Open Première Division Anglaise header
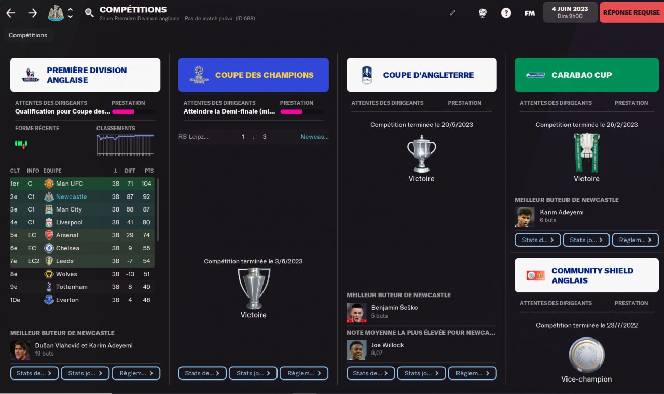The image size is (664, 394). pyautogui.click(x=85, y=75)
